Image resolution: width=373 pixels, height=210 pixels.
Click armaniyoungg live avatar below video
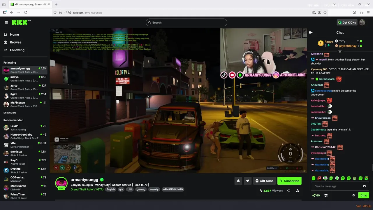coord(61,183)
